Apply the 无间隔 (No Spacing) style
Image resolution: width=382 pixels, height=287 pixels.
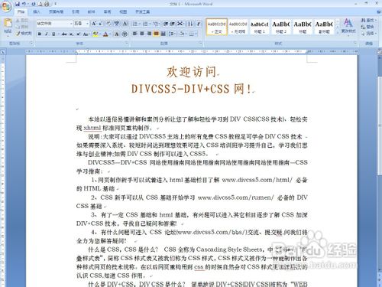[x=238, y=27]
